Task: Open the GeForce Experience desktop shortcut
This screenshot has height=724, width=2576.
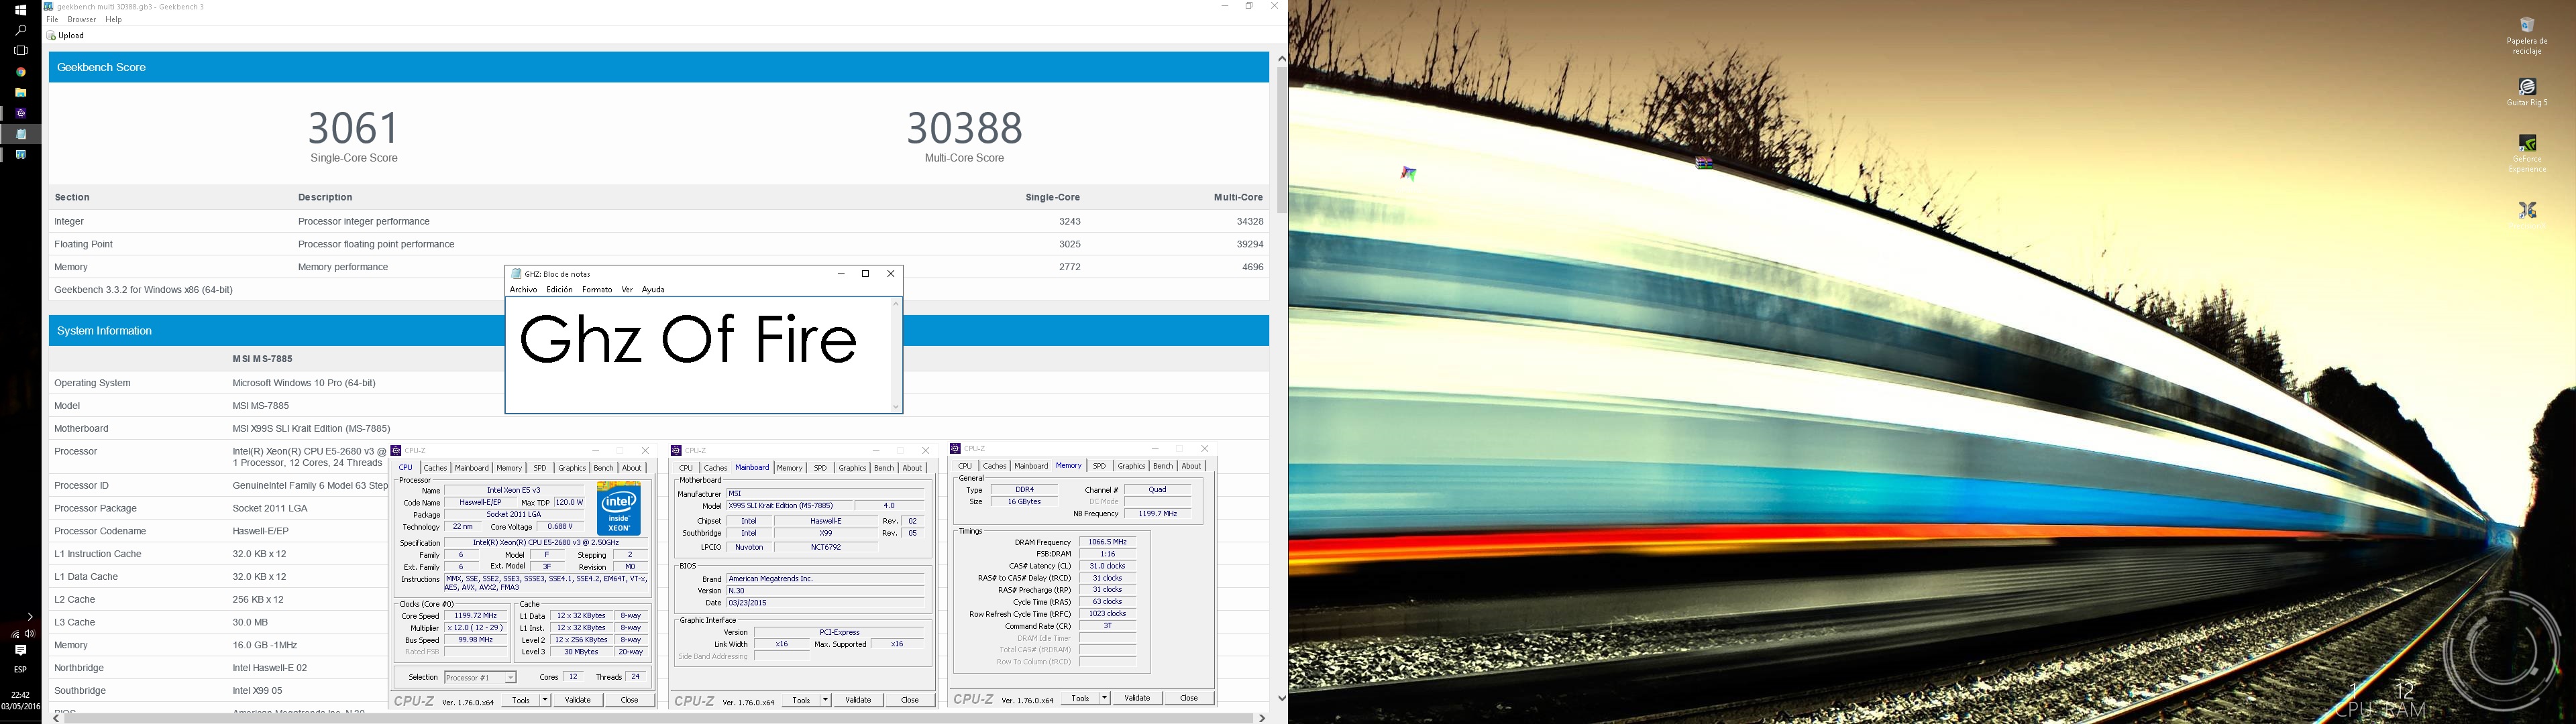Action: (x=2527, y=153)
